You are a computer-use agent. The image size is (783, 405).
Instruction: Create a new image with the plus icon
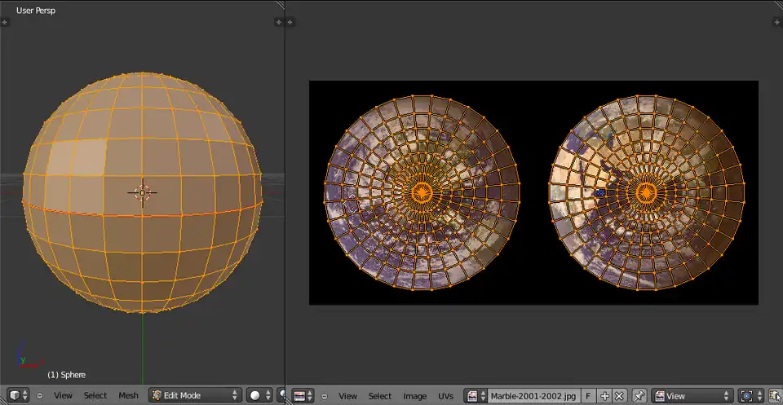pos(605,395)
